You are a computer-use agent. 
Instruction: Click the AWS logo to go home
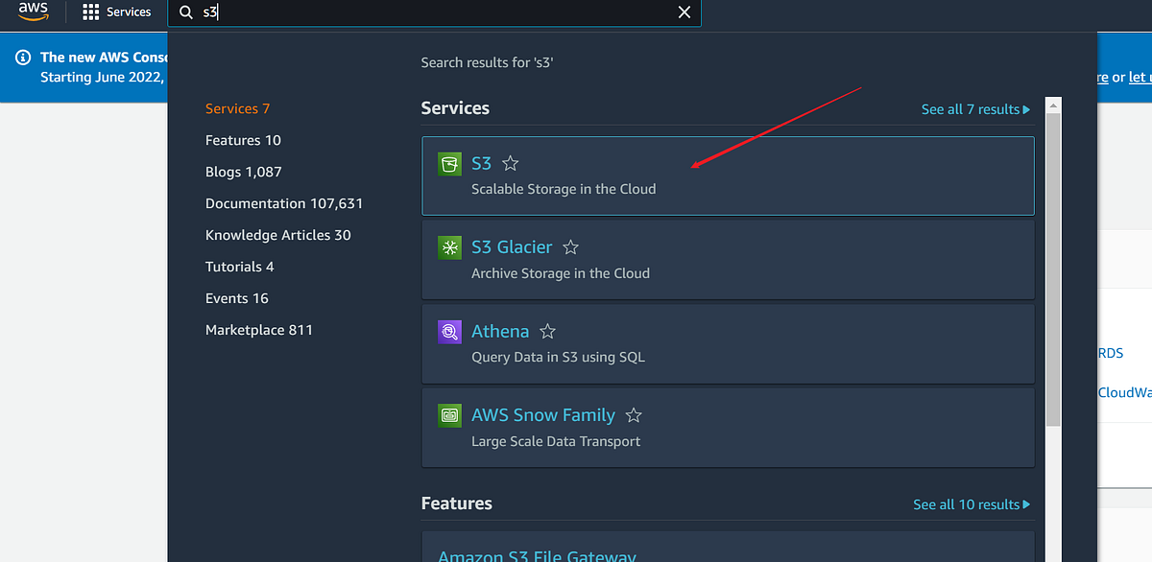tap(32, 12)
